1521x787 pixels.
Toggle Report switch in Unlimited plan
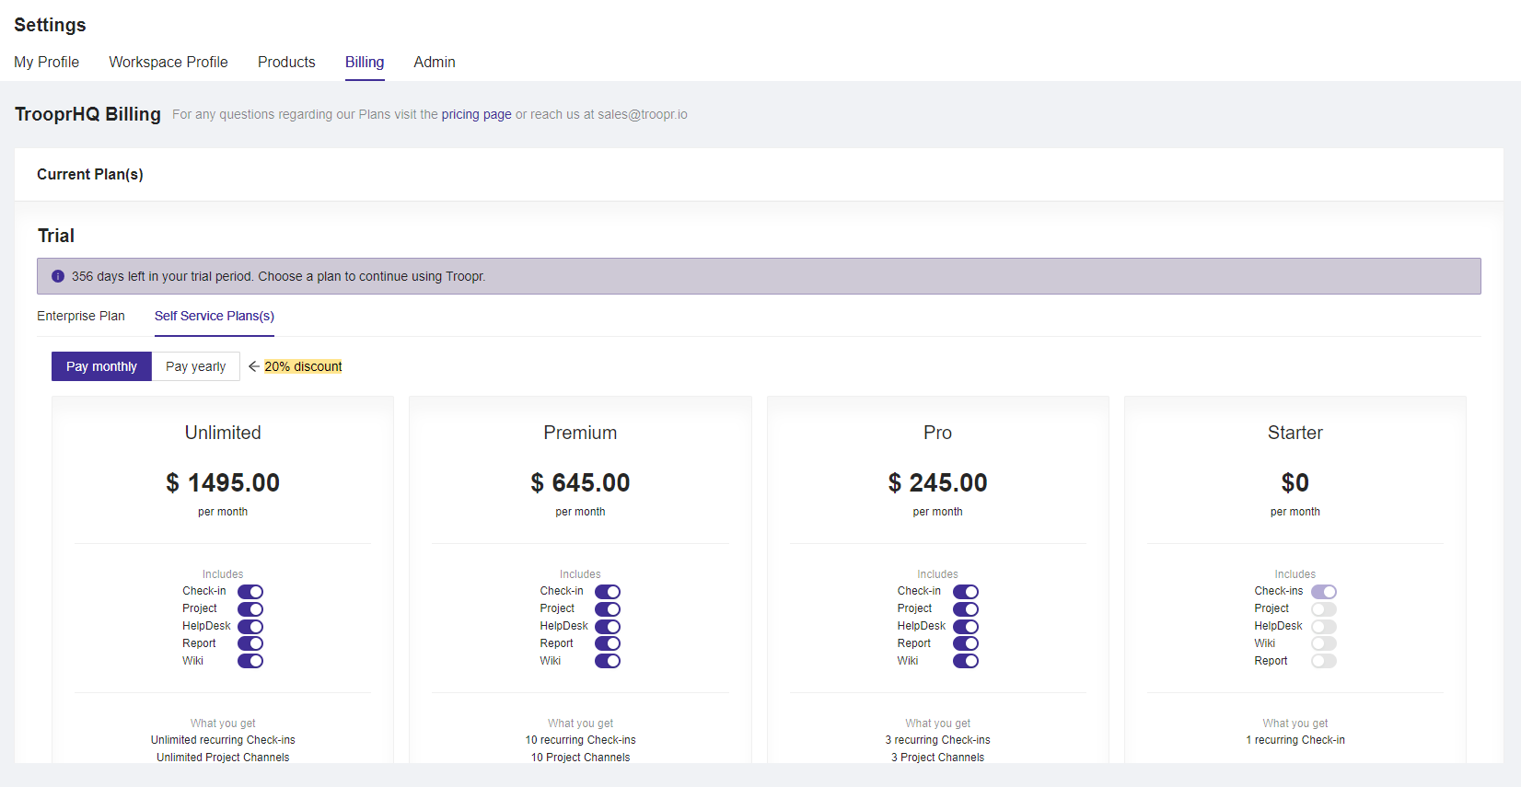pyautogui.click(x=250, y=643)
